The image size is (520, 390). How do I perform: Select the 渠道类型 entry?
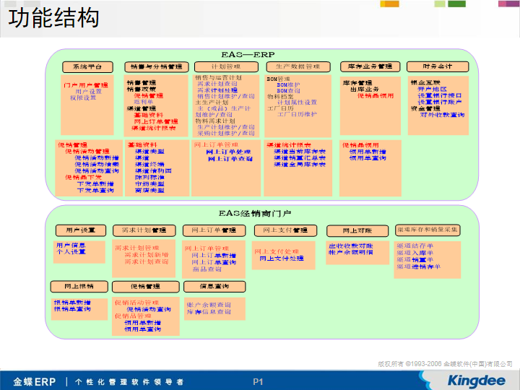150,152
